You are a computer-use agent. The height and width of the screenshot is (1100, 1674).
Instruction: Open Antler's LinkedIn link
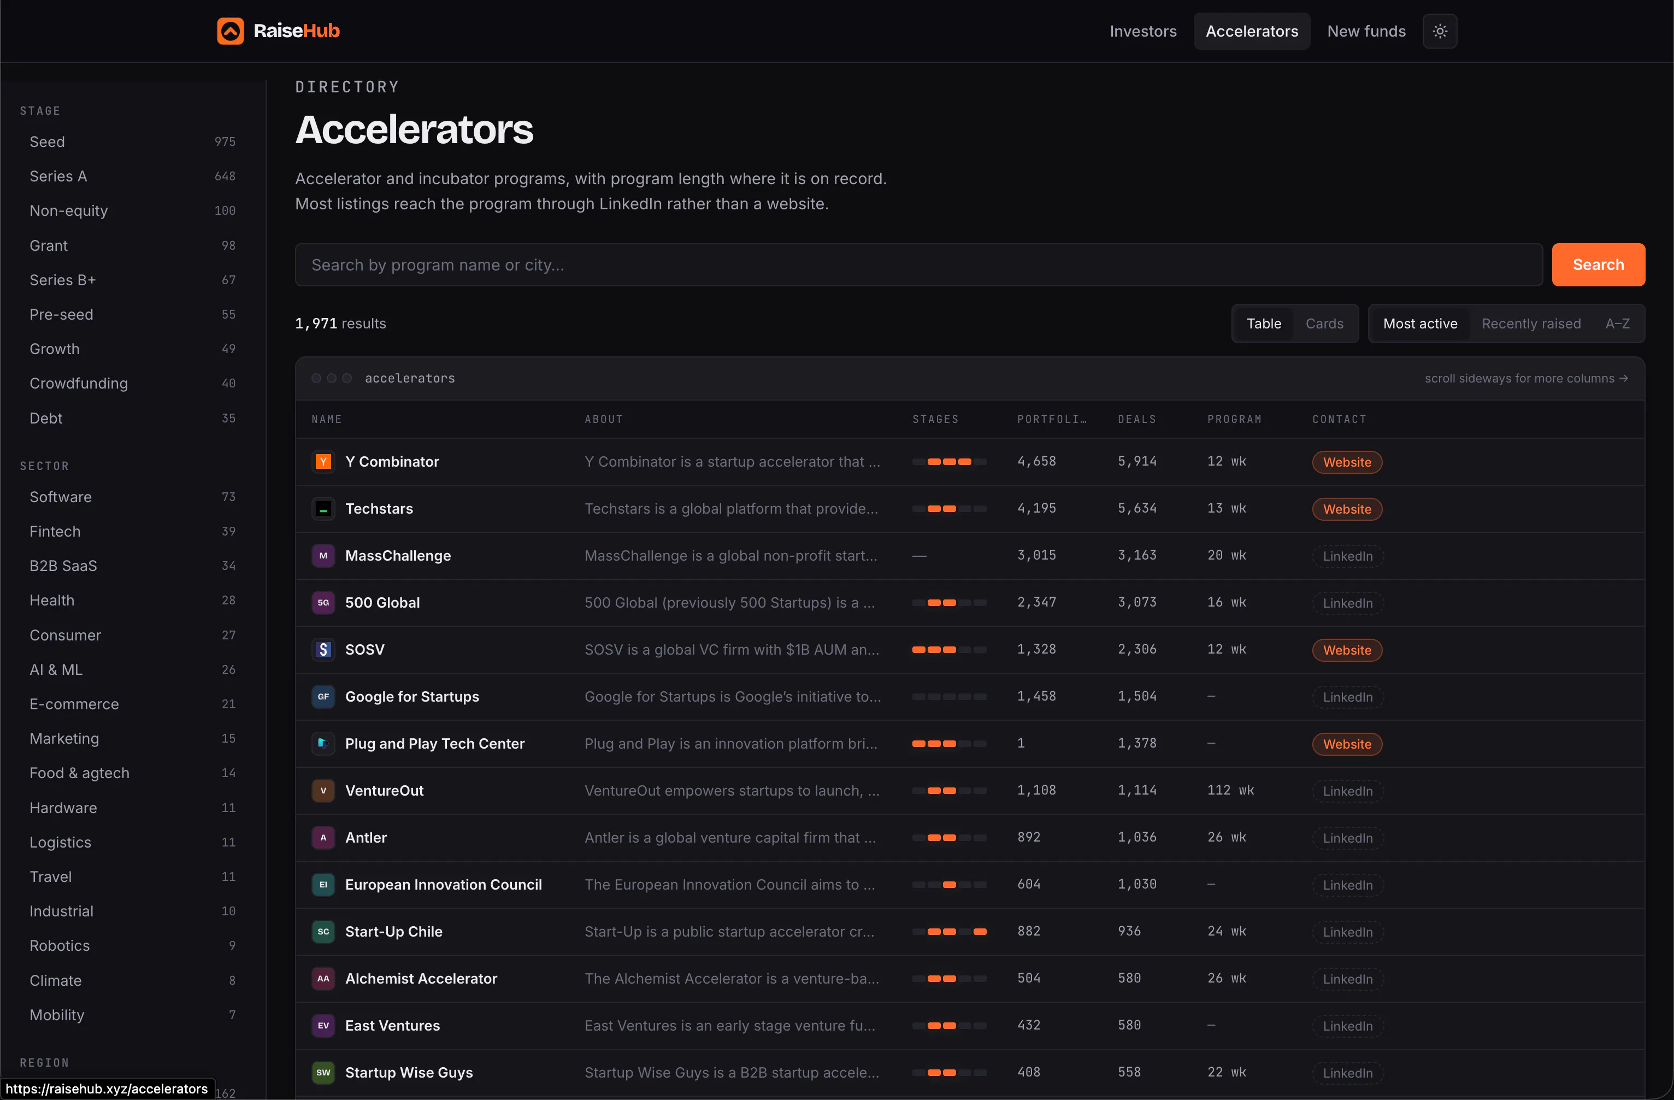pyautogui.click(x=1348, y=838)
